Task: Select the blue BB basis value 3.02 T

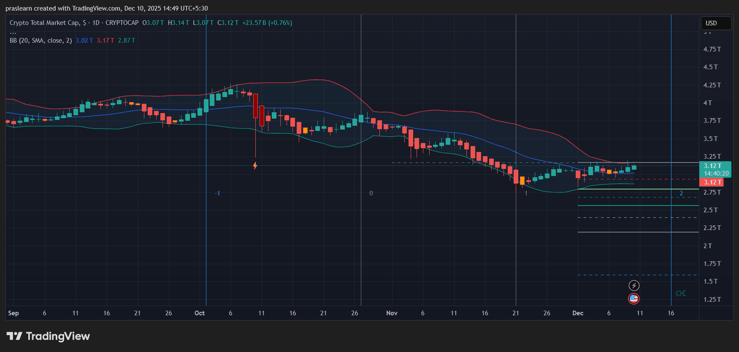Action: coord(84,41)
